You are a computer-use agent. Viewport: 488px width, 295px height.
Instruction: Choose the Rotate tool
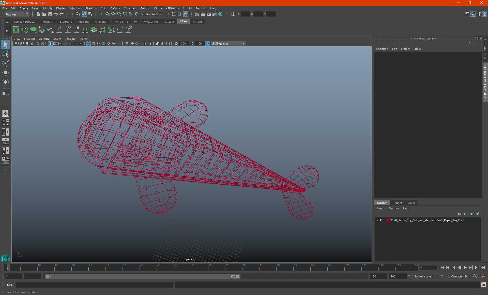click(5, 82)
